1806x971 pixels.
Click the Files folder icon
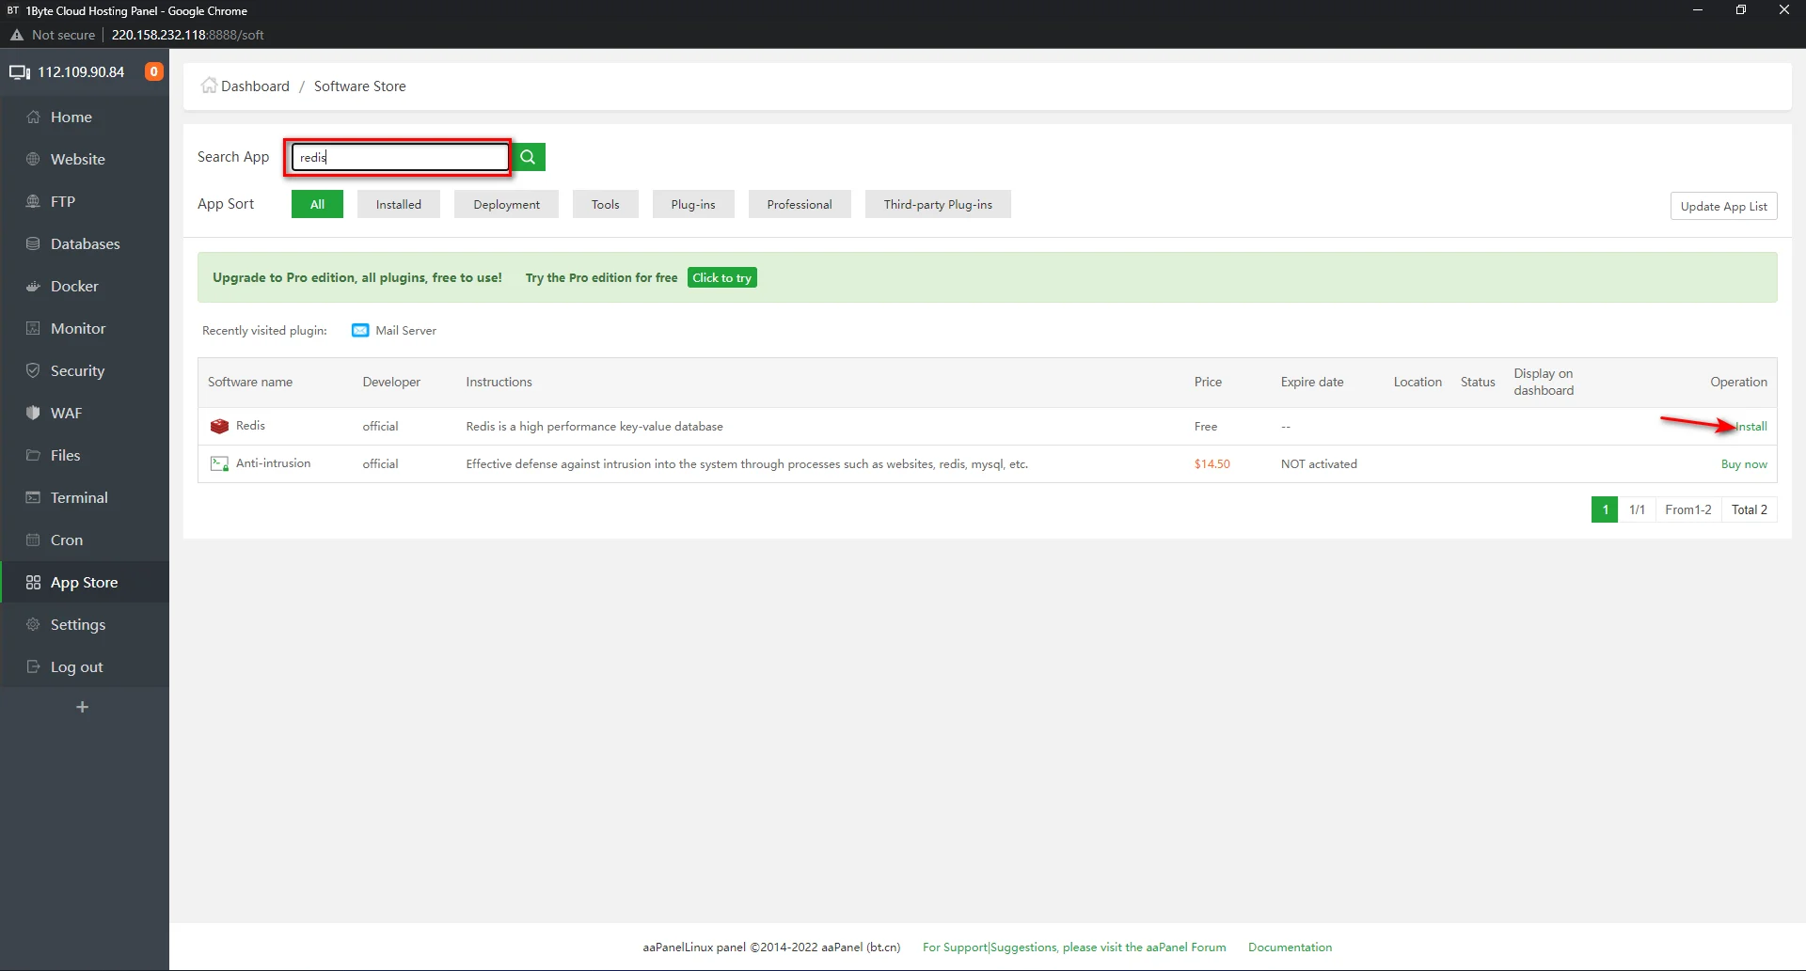point(33,456)
